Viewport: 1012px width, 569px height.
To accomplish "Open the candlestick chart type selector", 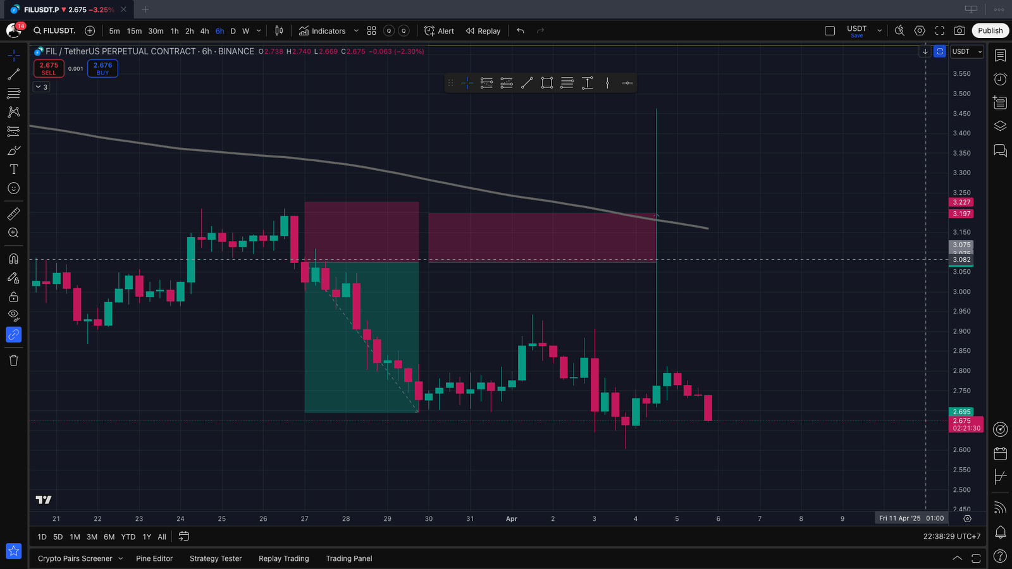I will coord(279,31).
